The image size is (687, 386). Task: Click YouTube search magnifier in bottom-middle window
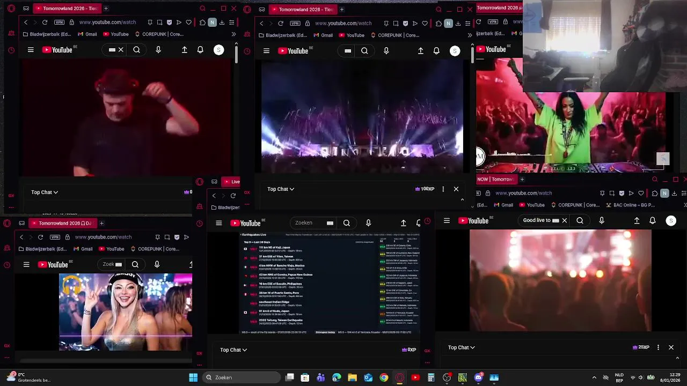347,223
